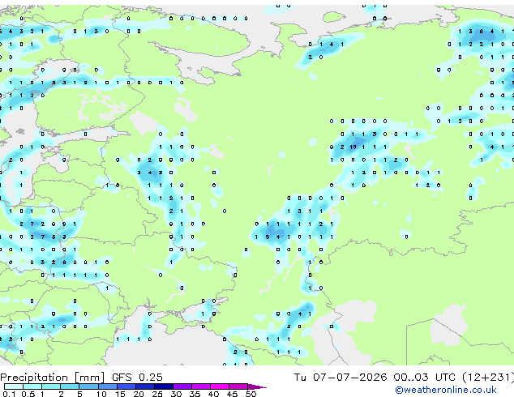This screenshot has width=514, height=397.
Task: Click the '20' legend scale label
Action: point(139,394)
